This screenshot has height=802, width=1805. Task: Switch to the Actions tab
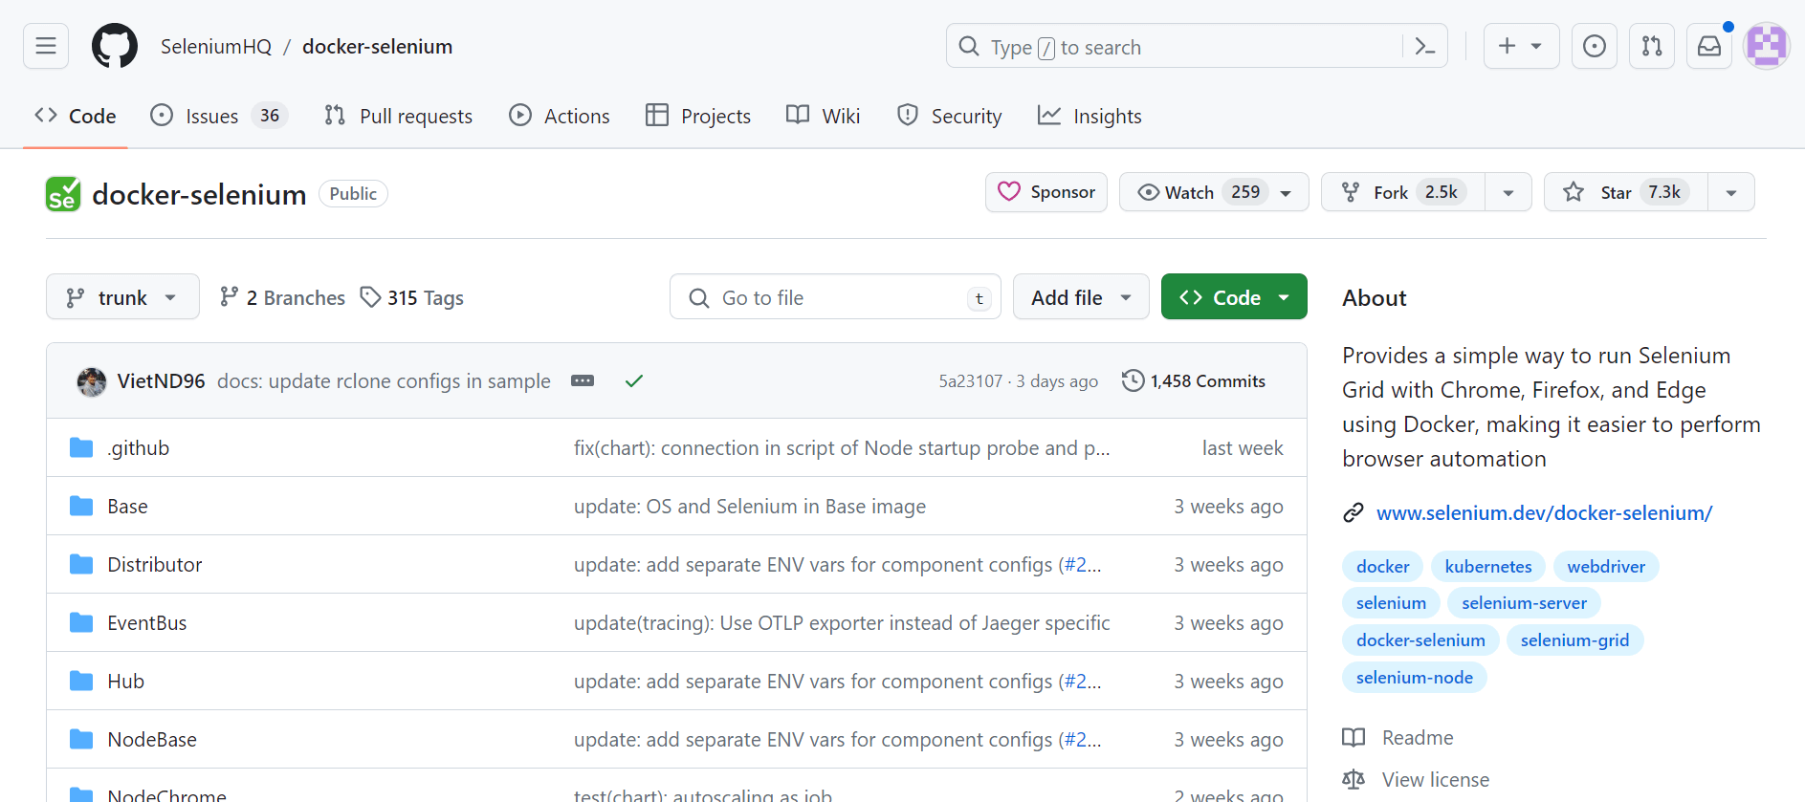tap(560, 116)
